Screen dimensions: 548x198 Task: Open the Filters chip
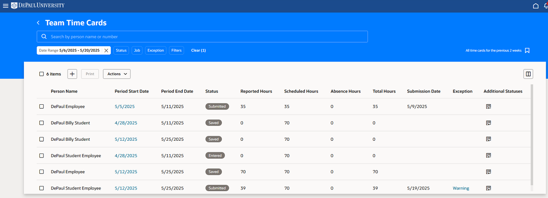pyautogui.click(x=177, y=50)
